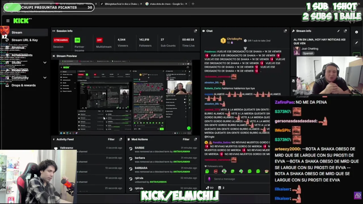Click the undo icon beside rpirula unbanned entry
This screenshot has height=204, width=363.
[131, 179]
